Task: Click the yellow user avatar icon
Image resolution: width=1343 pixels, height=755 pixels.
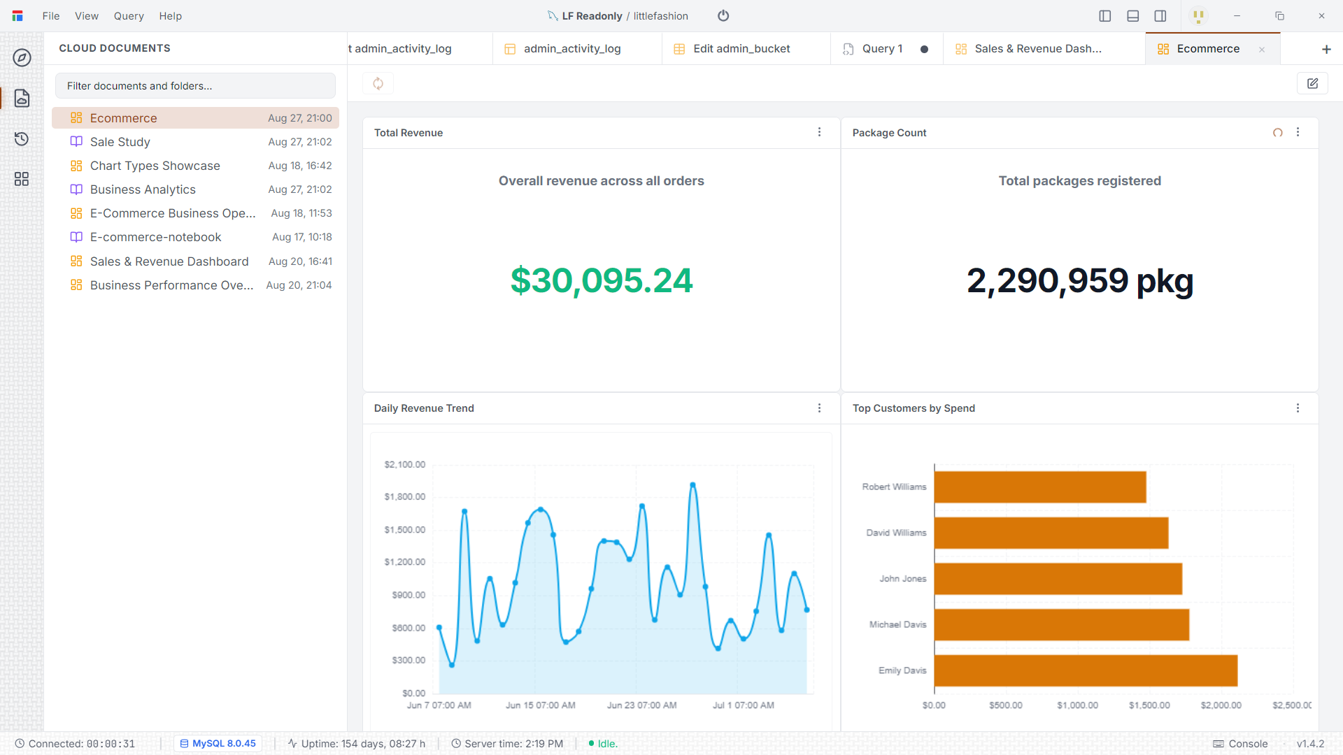Action: [1198, 15]
